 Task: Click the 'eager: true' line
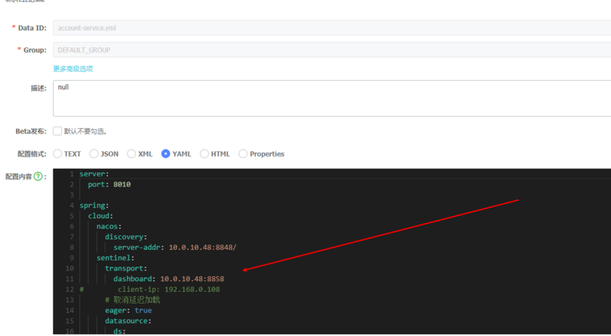(128, 311)
